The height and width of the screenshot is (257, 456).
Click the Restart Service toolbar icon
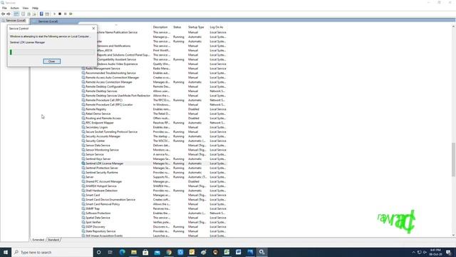tap(71, 14)
